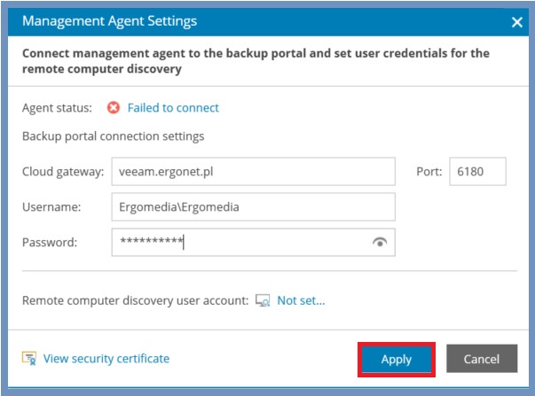Click into the Port field showing 6180

(x=477, y=171)
